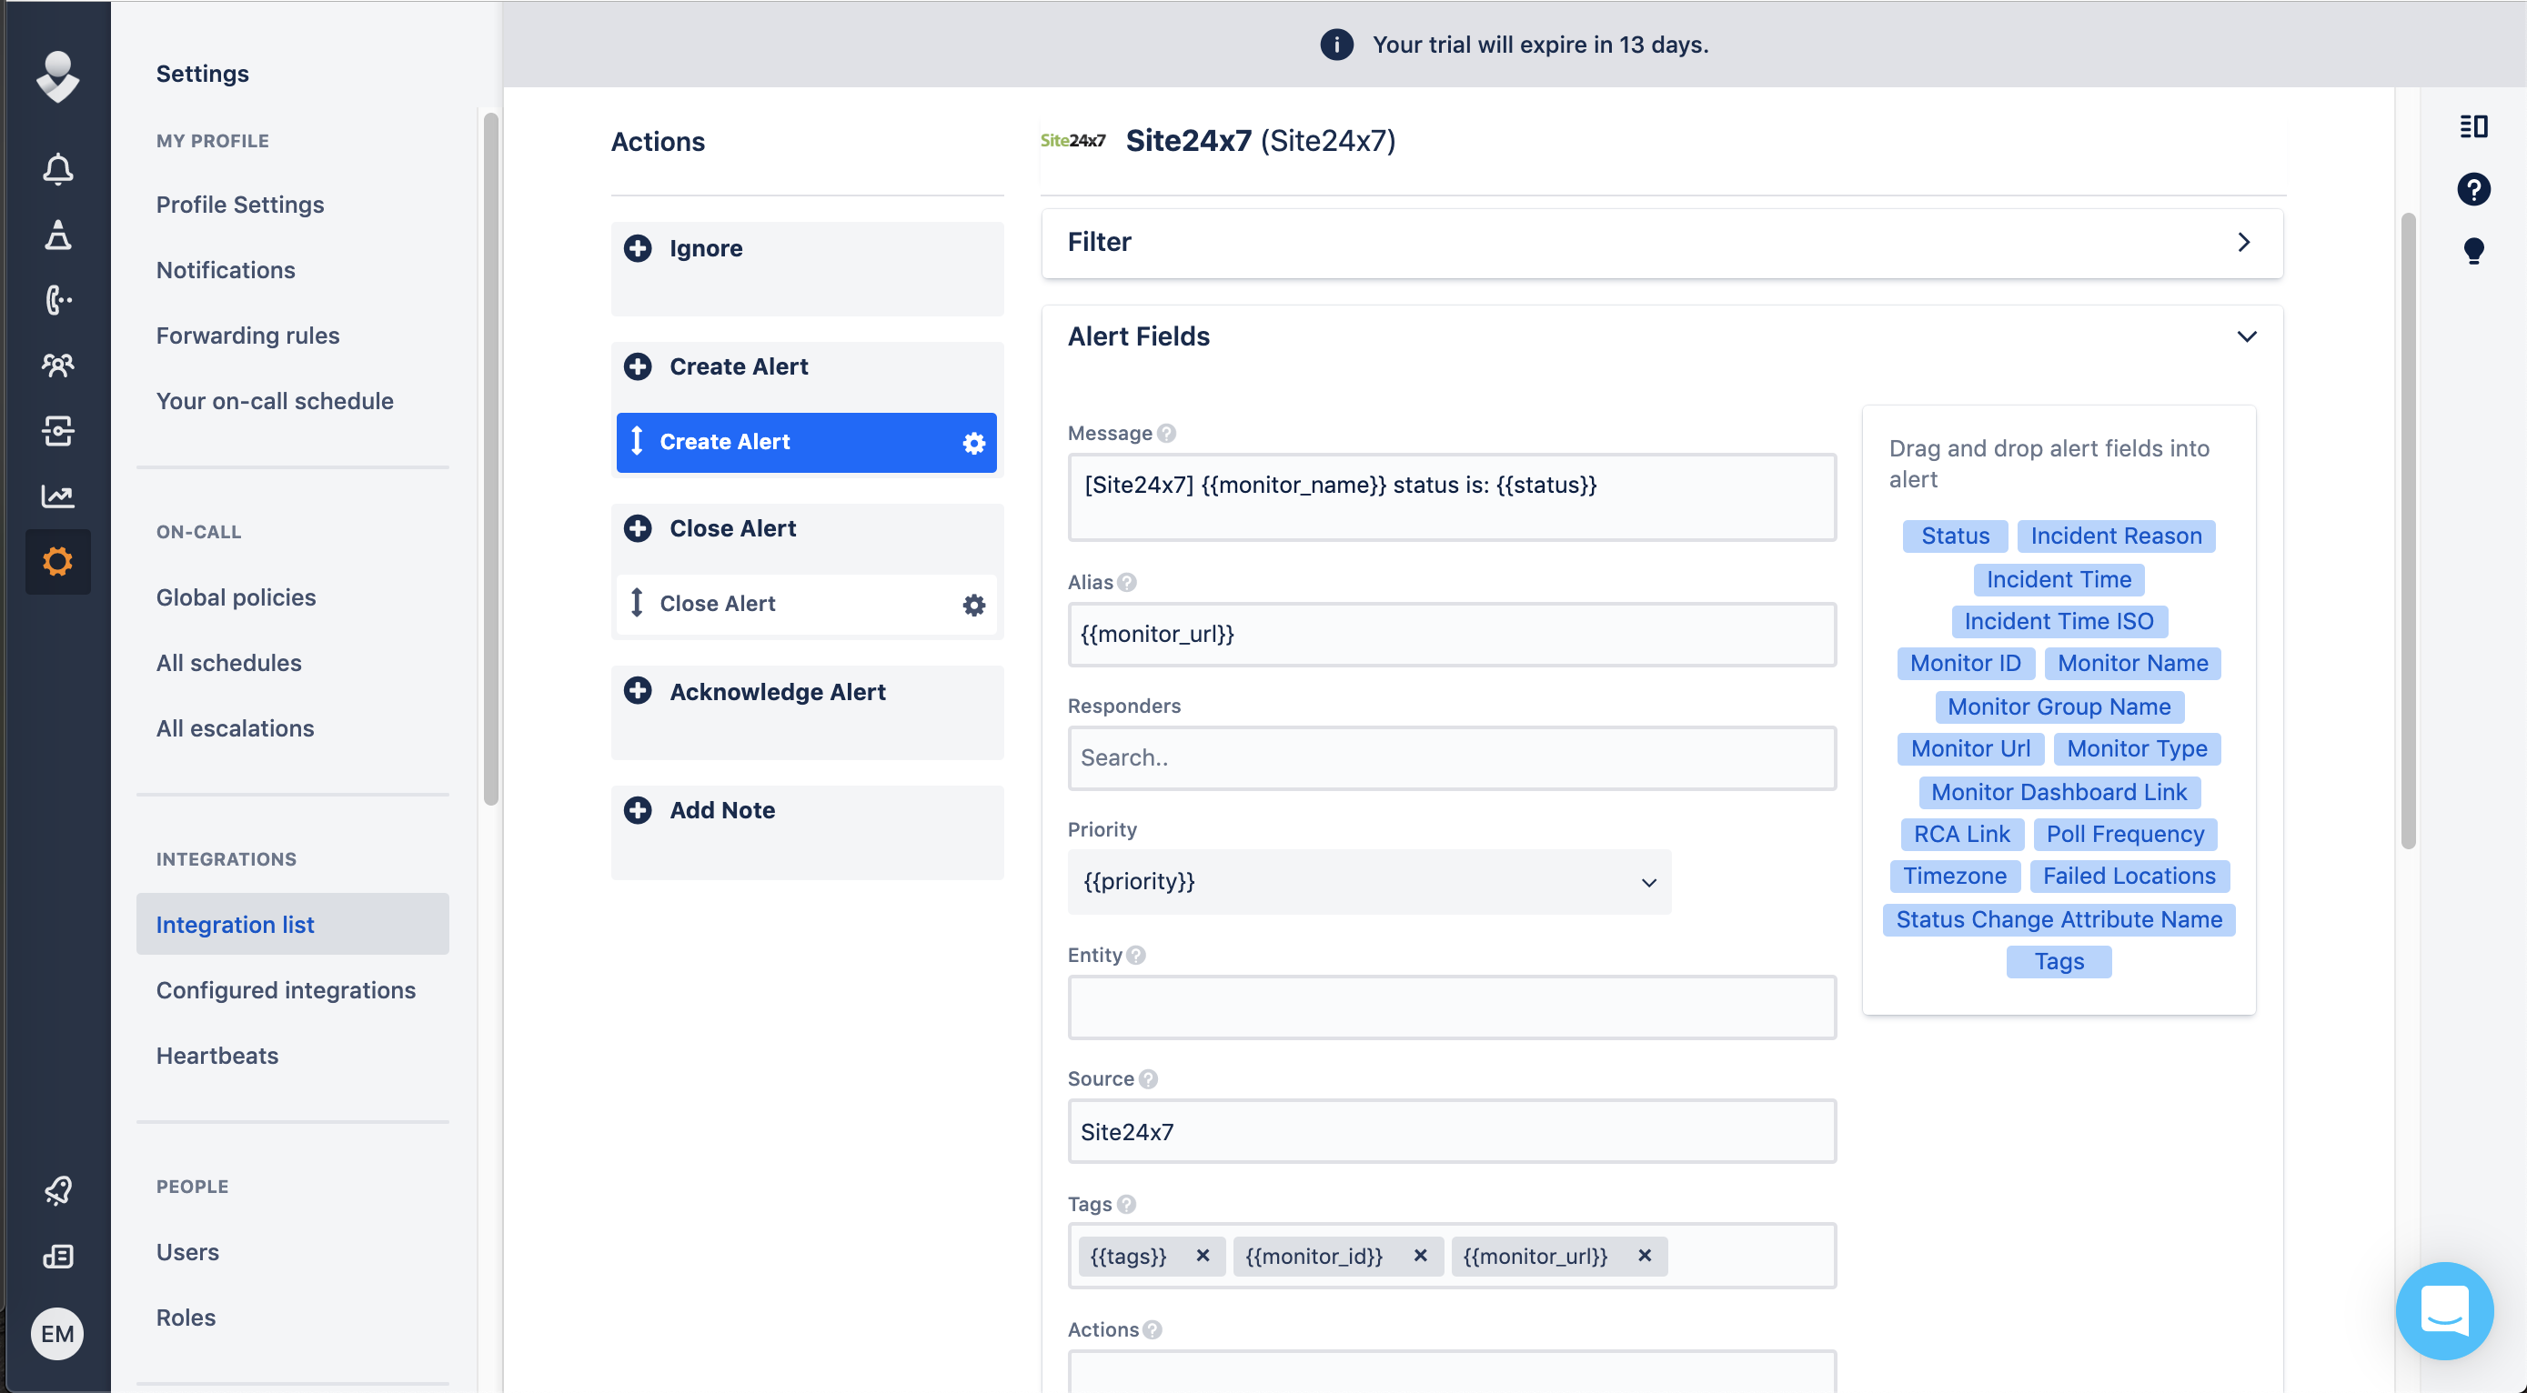Image resolution: width=2527 pixels, height=1393 pixels.
Task: Select the Monitor Name field chip
Action: click(2131, 664)
